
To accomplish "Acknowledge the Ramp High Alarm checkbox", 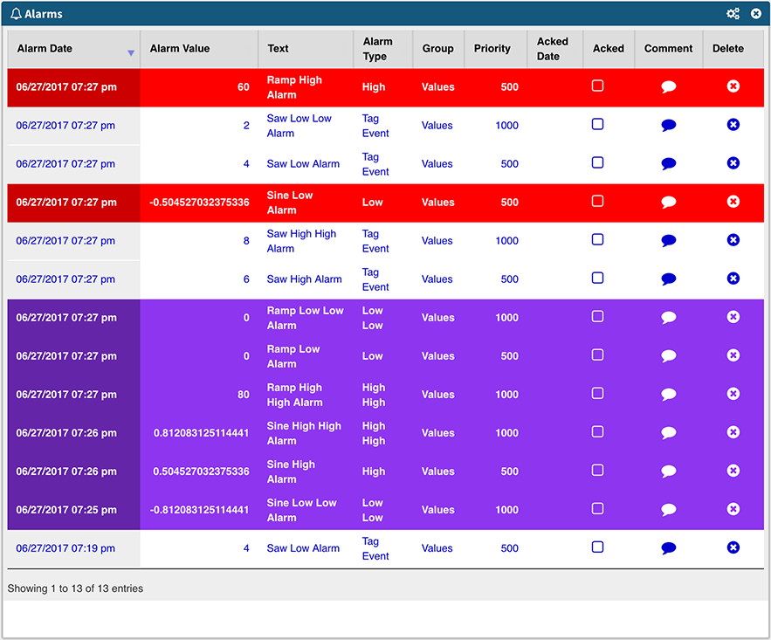I will (x=597, y=86).
